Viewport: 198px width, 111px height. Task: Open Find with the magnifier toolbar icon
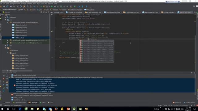[28, 6]
